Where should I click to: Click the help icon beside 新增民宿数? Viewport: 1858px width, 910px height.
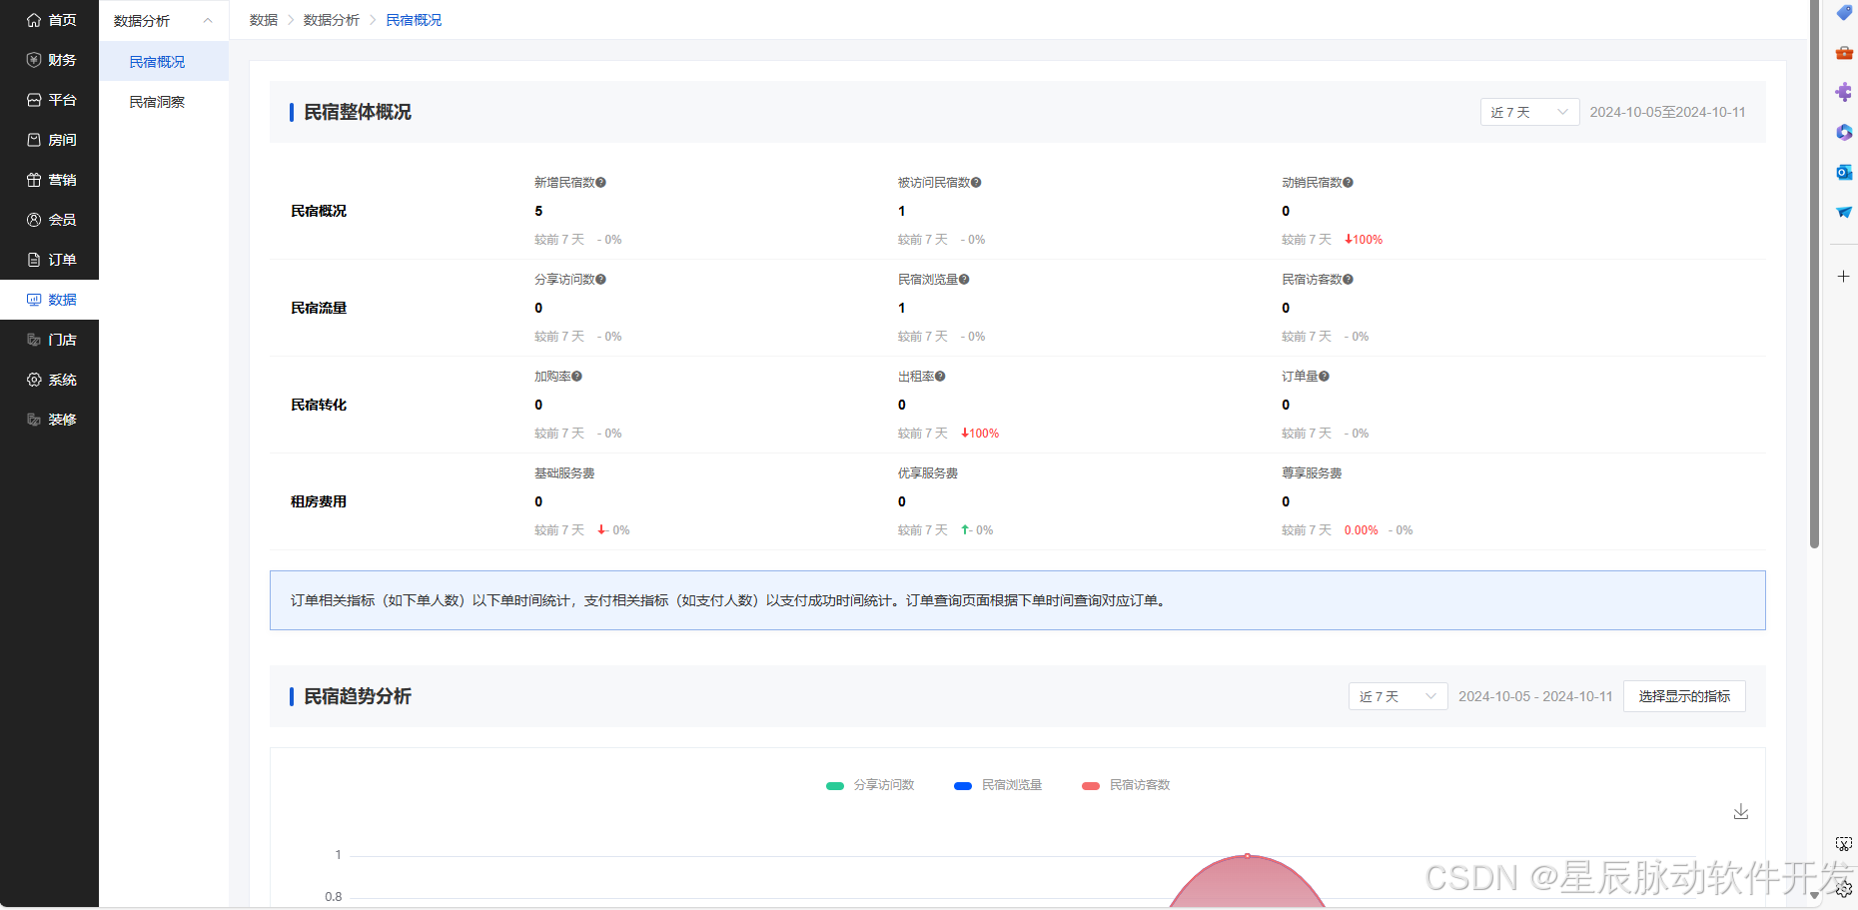click(600, 183)
